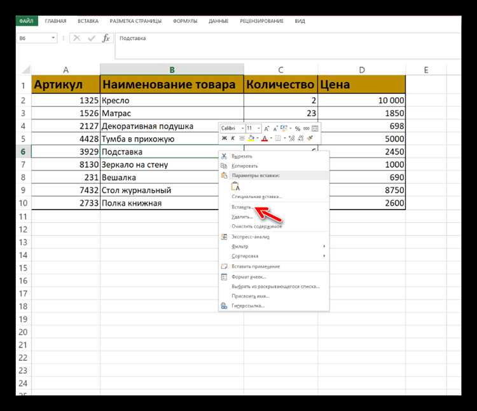Open the font size 11 dropdown

[259, 128]
